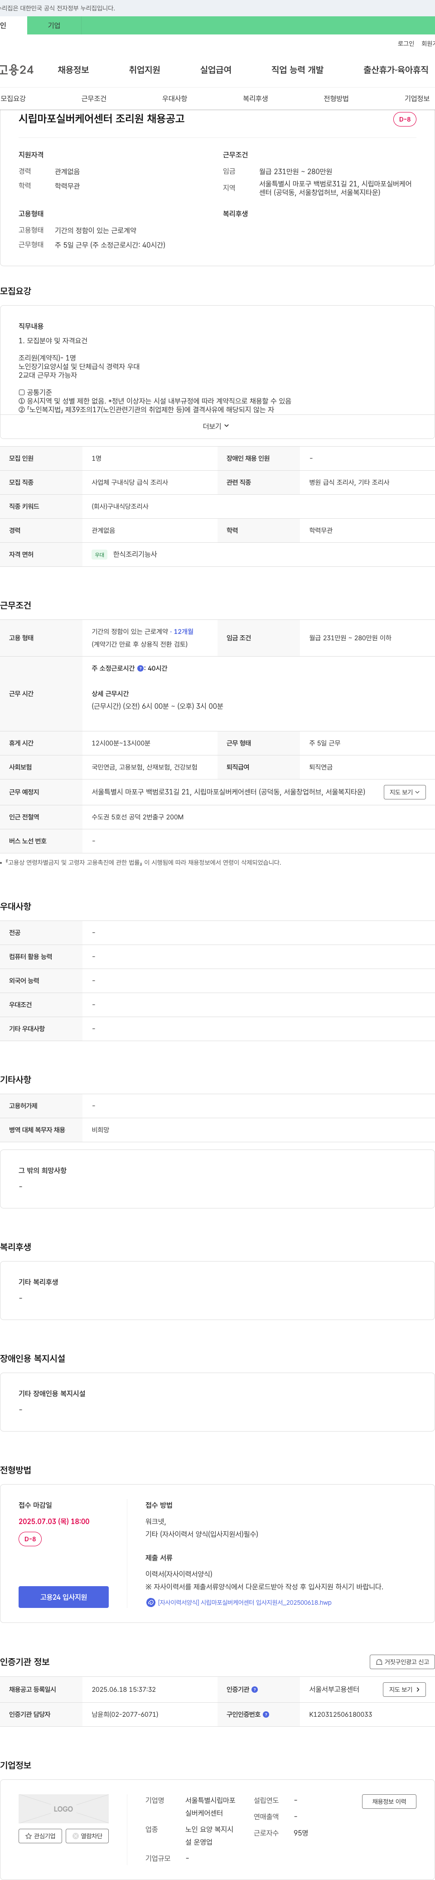Click the block icon on 열람차단
The image size is (435, 1880).
[75, 1836]
